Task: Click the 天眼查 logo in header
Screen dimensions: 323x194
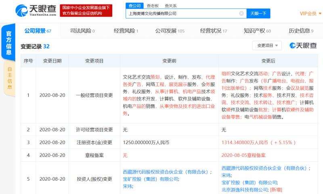Action: [35, 10]
